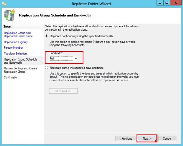Return to the Topology Selection step
The height and width of the screenshot is (146, 183).
pos(15,53)
